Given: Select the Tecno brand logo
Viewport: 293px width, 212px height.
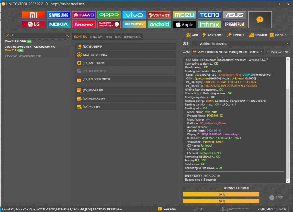Looking at the screenshot, I should click(x=209, y=15).
